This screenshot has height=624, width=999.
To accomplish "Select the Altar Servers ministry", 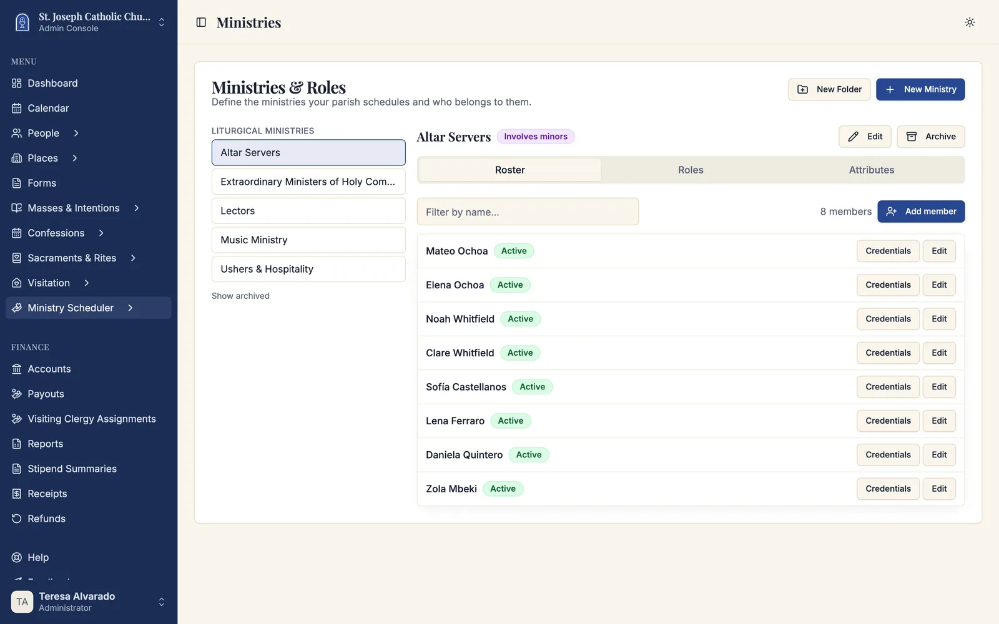I will coord(308,153).
